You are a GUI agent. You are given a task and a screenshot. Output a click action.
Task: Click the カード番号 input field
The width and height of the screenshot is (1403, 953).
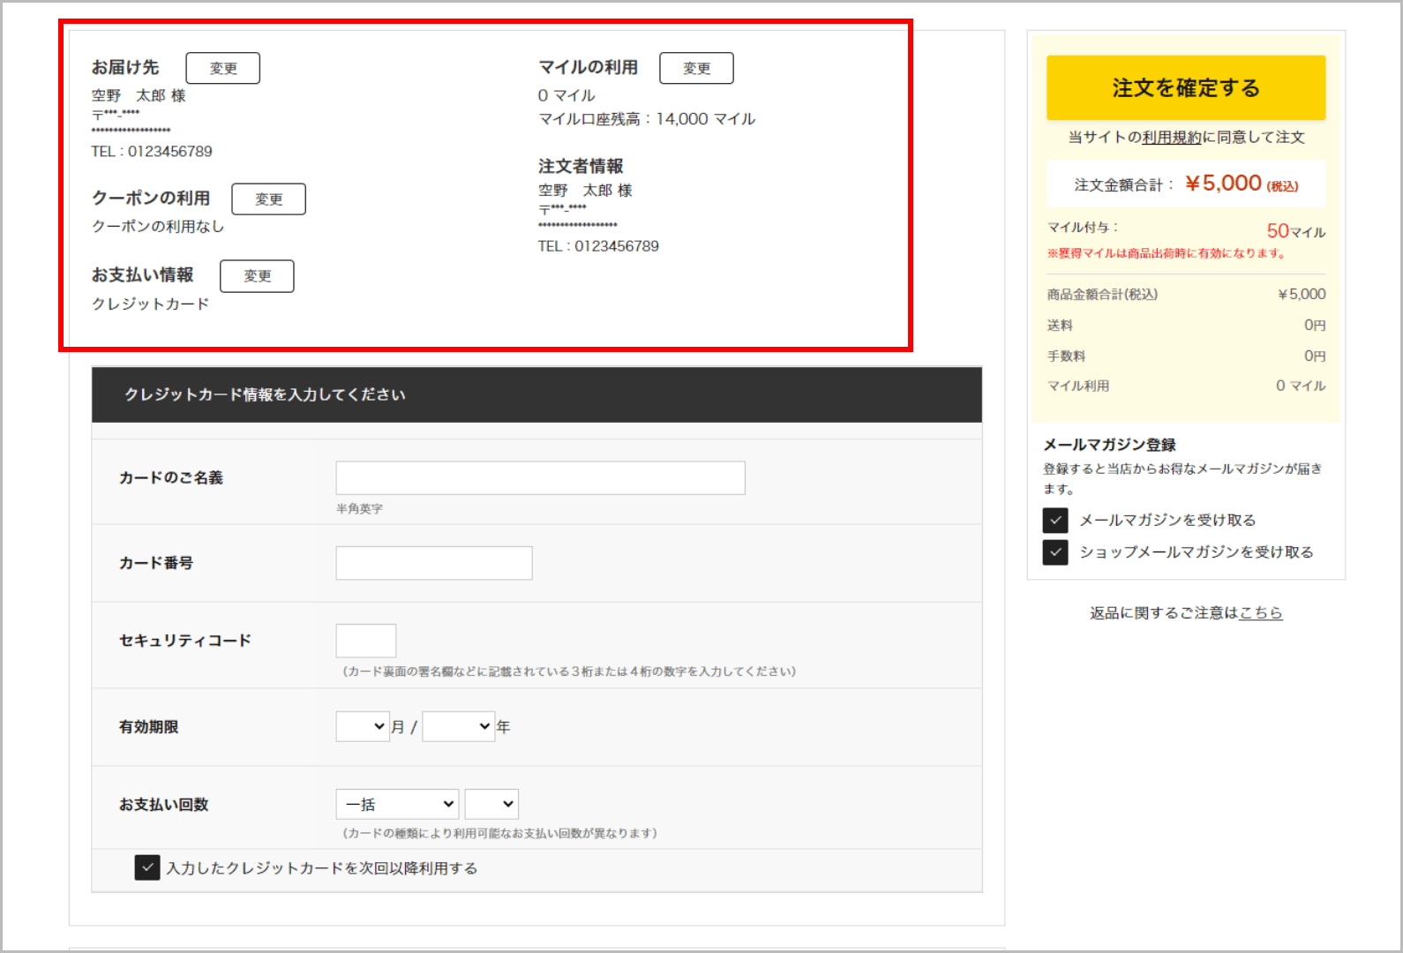click(433, 563)
